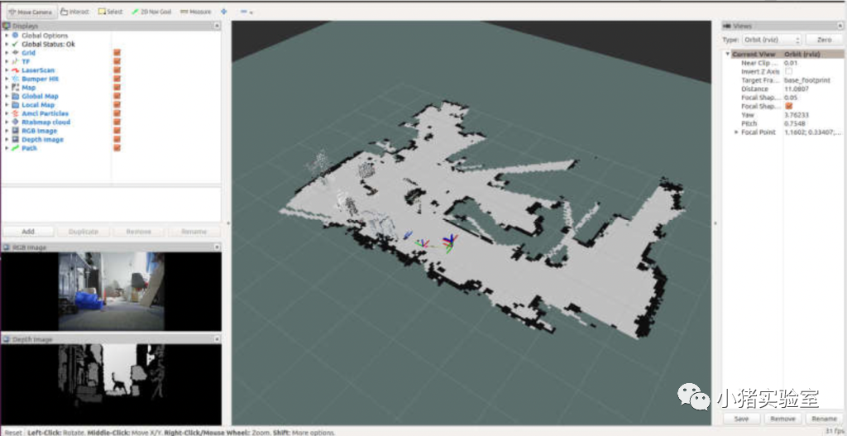Close the Views panel
Image resolution: width=847 pixels, height=436 pixels.
click(x=840, y=26)
